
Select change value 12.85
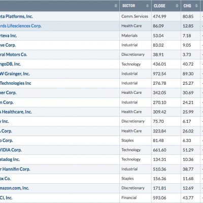point(188,26)
